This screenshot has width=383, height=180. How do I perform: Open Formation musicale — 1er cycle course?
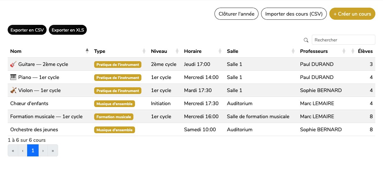pyautogui.click(x=46, y=117)
